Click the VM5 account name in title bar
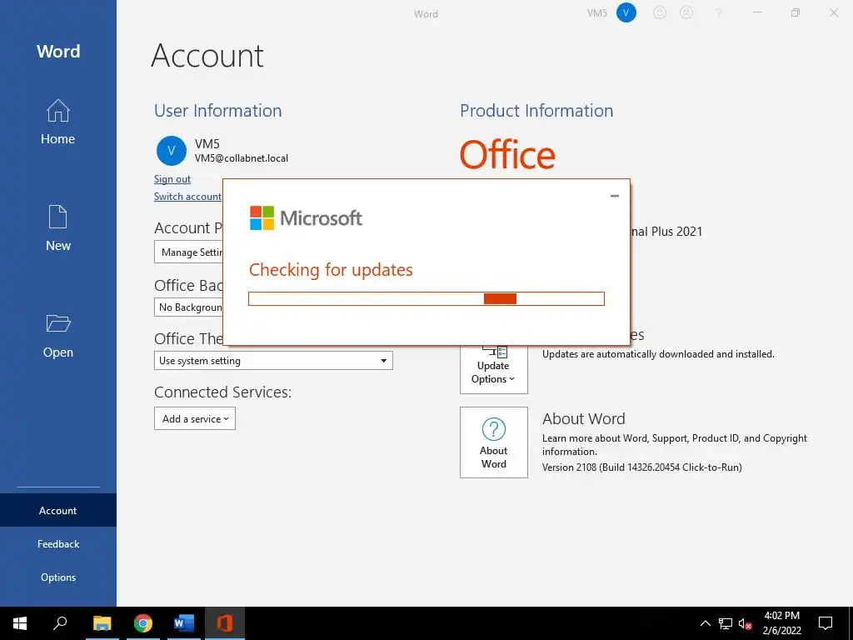 (x=596, y=13)
